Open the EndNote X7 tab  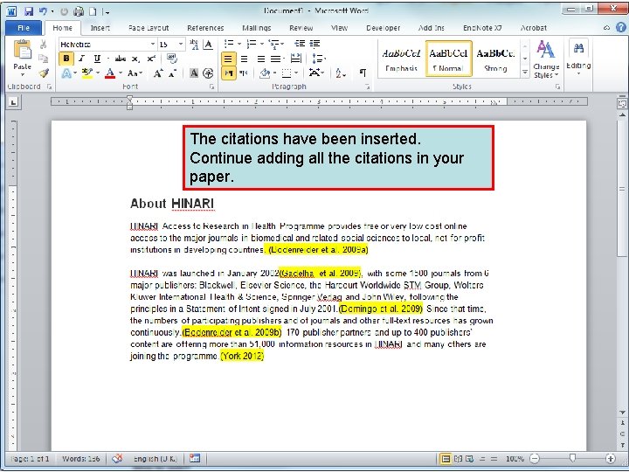[483, 28]
